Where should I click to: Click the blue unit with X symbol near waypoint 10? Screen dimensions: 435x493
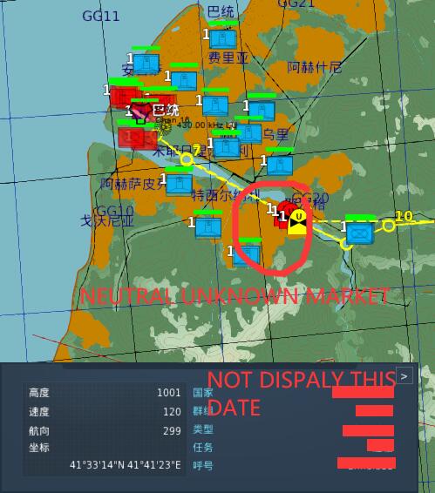tap(360, 233)
